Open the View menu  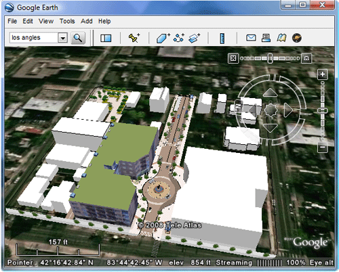[46, 21]
